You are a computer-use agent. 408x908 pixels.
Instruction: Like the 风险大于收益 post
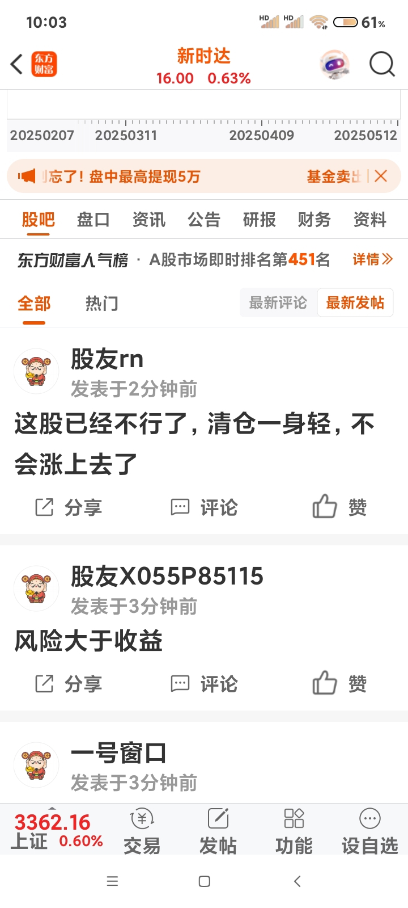[325, 682]
